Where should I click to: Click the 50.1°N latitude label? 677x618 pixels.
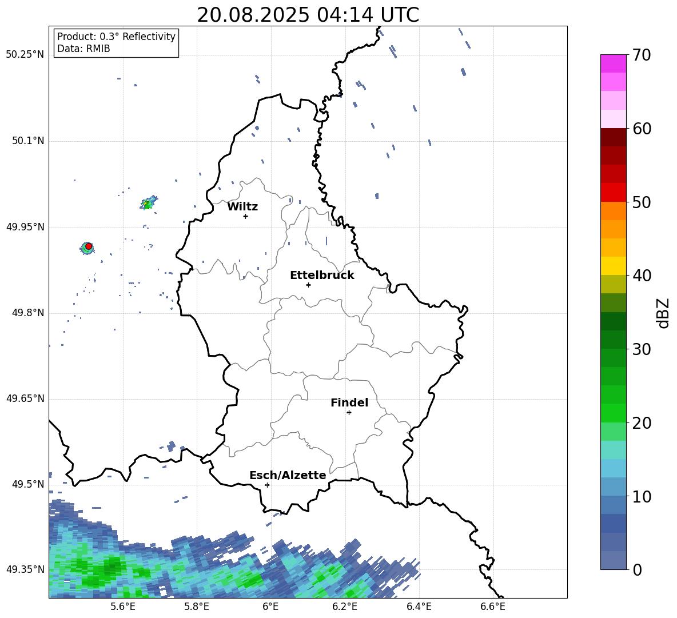tap(28, 141)
